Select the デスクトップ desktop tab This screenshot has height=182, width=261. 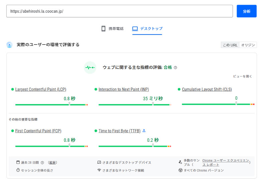click(x=147, y=29)
